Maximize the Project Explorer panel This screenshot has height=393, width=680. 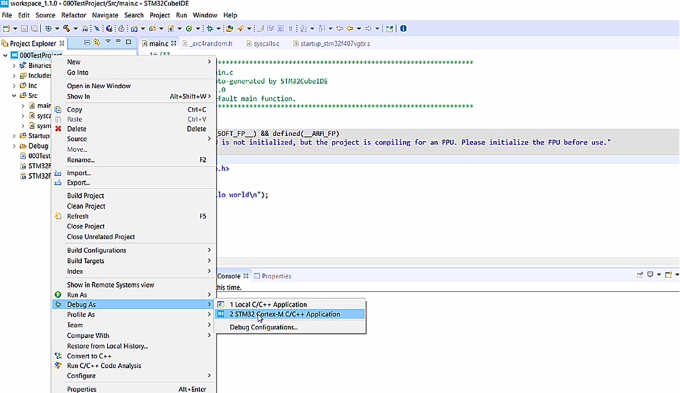pos(128,42)
